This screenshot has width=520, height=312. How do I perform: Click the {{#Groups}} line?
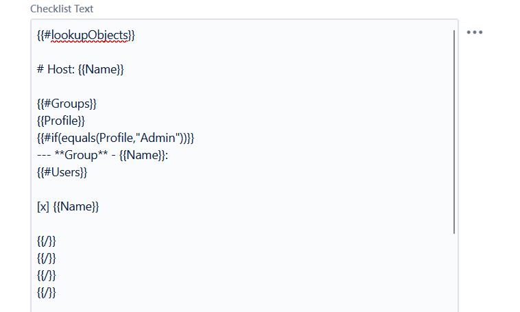tap(67, 104)
